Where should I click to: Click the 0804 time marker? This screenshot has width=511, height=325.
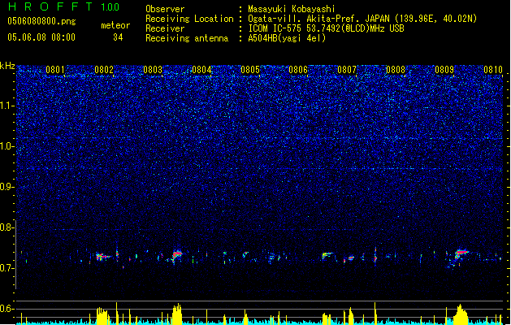pos(201,70)
